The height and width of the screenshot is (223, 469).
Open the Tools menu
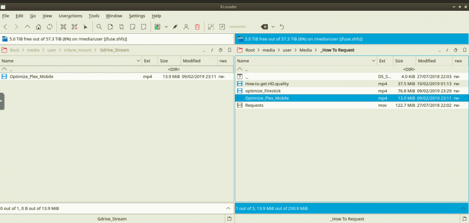94,16
